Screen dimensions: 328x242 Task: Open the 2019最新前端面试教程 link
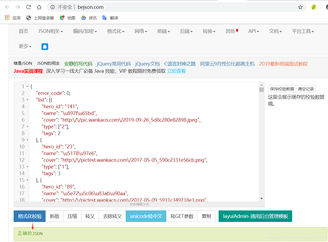point(283,64)
